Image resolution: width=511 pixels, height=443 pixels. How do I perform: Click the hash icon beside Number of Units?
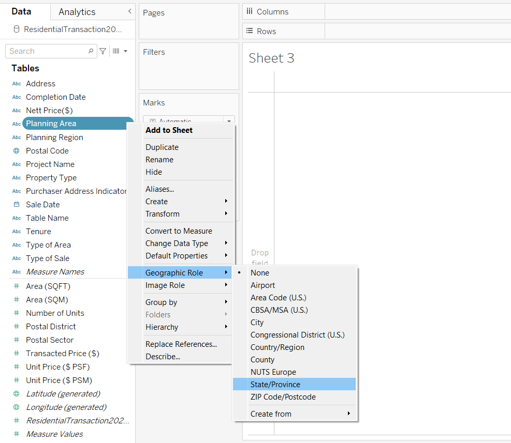pyautogui.click(x=17, y=313)
